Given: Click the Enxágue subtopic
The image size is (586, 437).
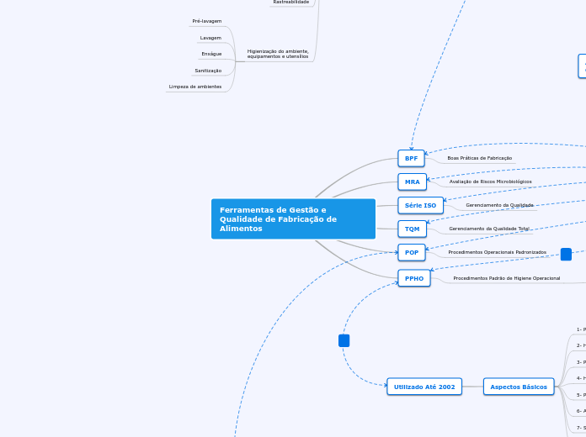Looking at the screenshot, I should click(211, 54).
